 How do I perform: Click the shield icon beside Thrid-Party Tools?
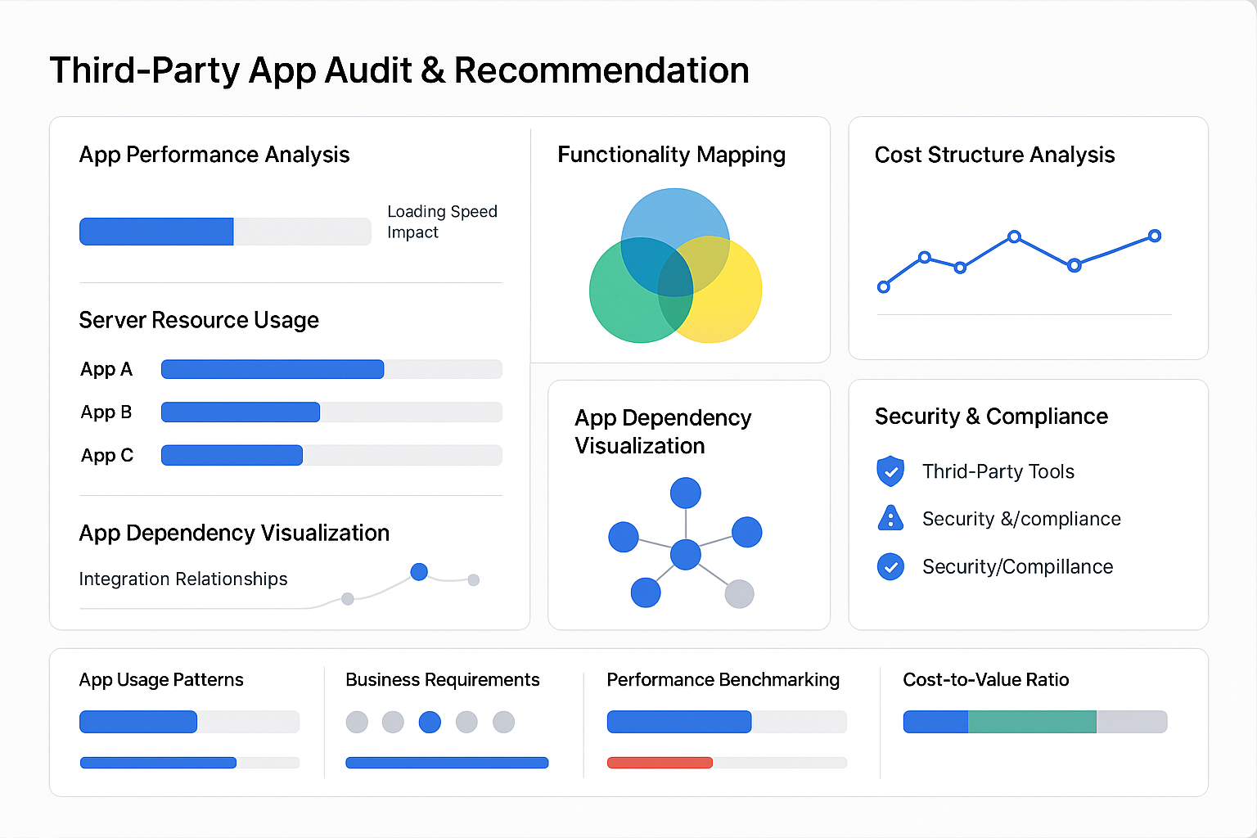[890, 471]
